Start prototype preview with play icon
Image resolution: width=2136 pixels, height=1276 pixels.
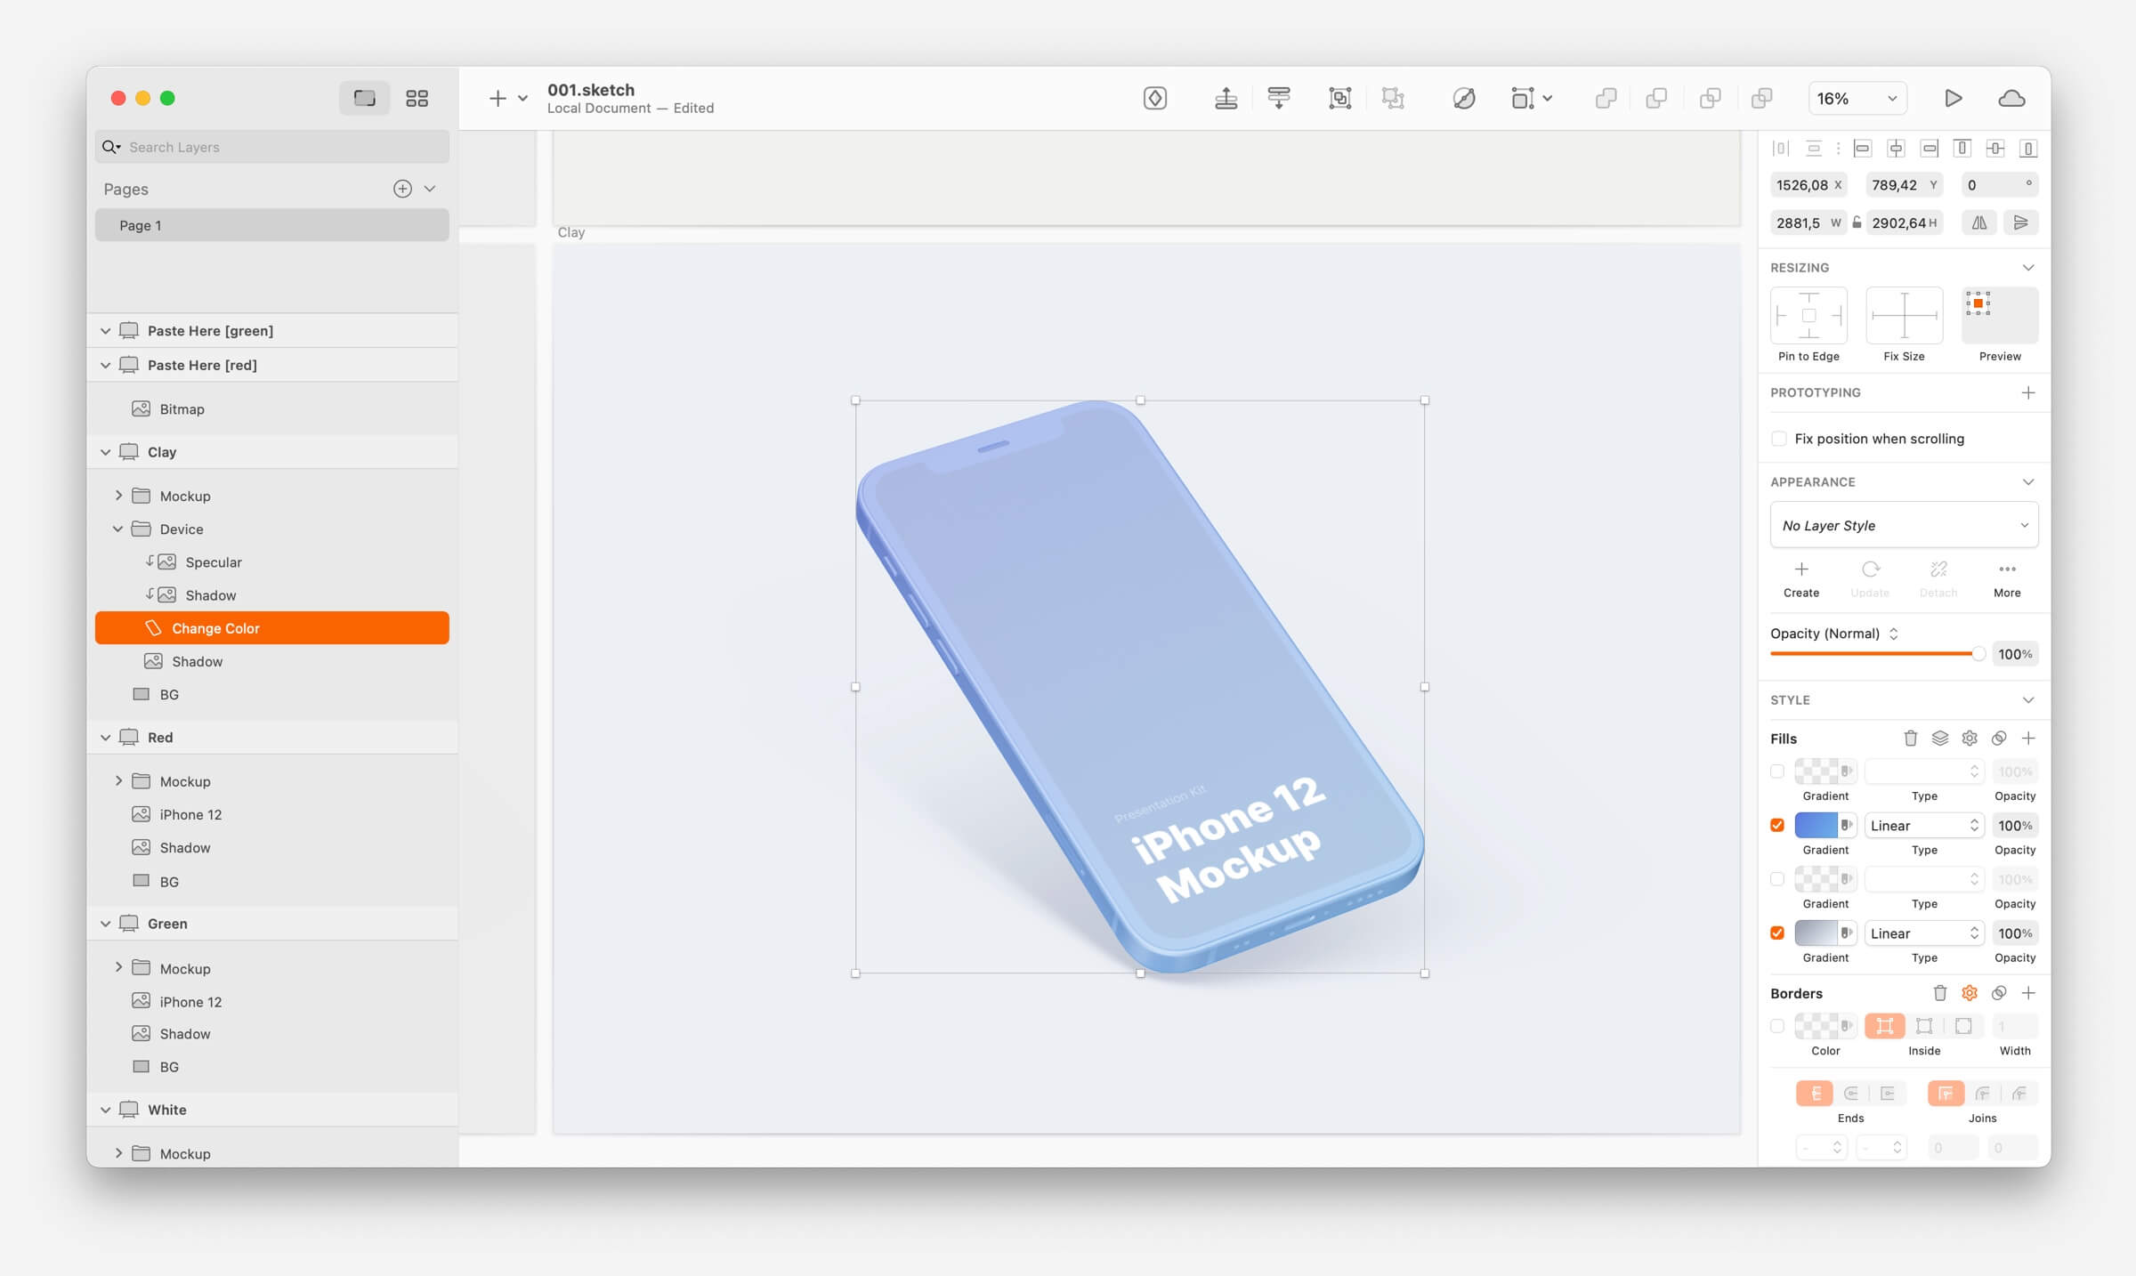[x=1953, y=98]
